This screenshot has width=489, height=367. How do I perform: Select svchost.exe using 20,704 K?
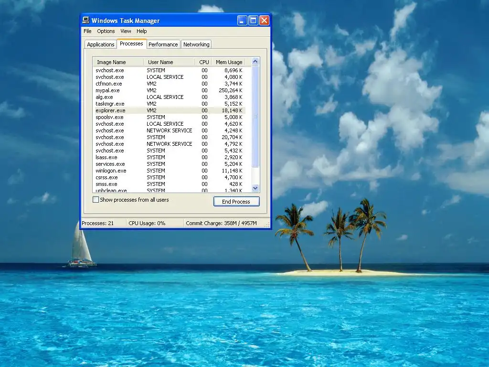170,137
